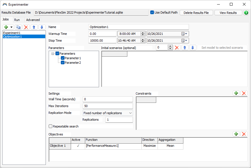
Task: Switch to the Run tab
Action: point(17,20)
